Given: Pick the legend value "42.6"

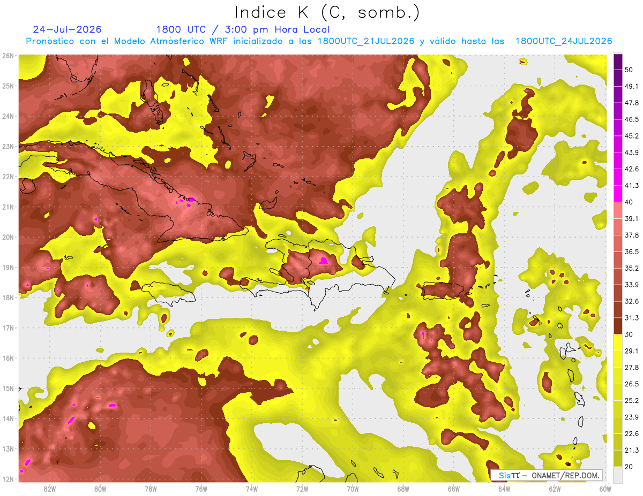Looking at the screenshot, I should (x=632, y=169).
